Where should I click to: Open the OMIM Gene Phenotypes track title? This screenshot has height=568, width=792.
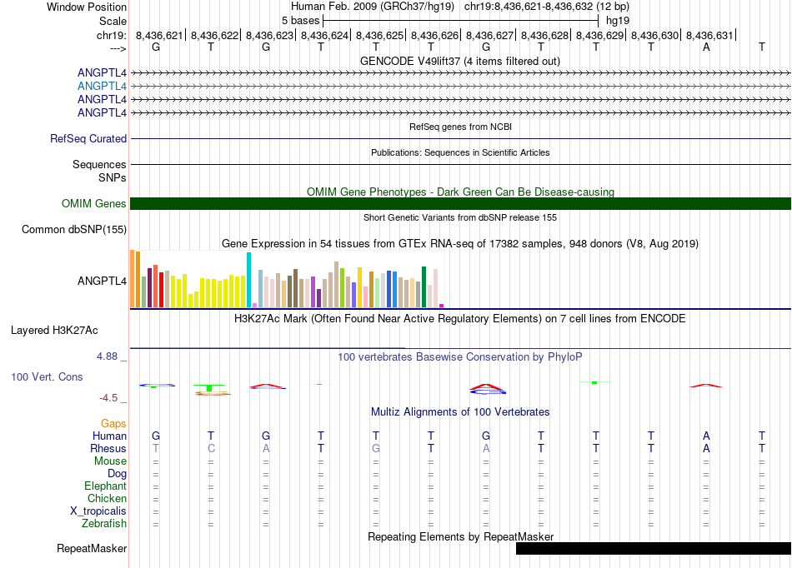[460, 192]
